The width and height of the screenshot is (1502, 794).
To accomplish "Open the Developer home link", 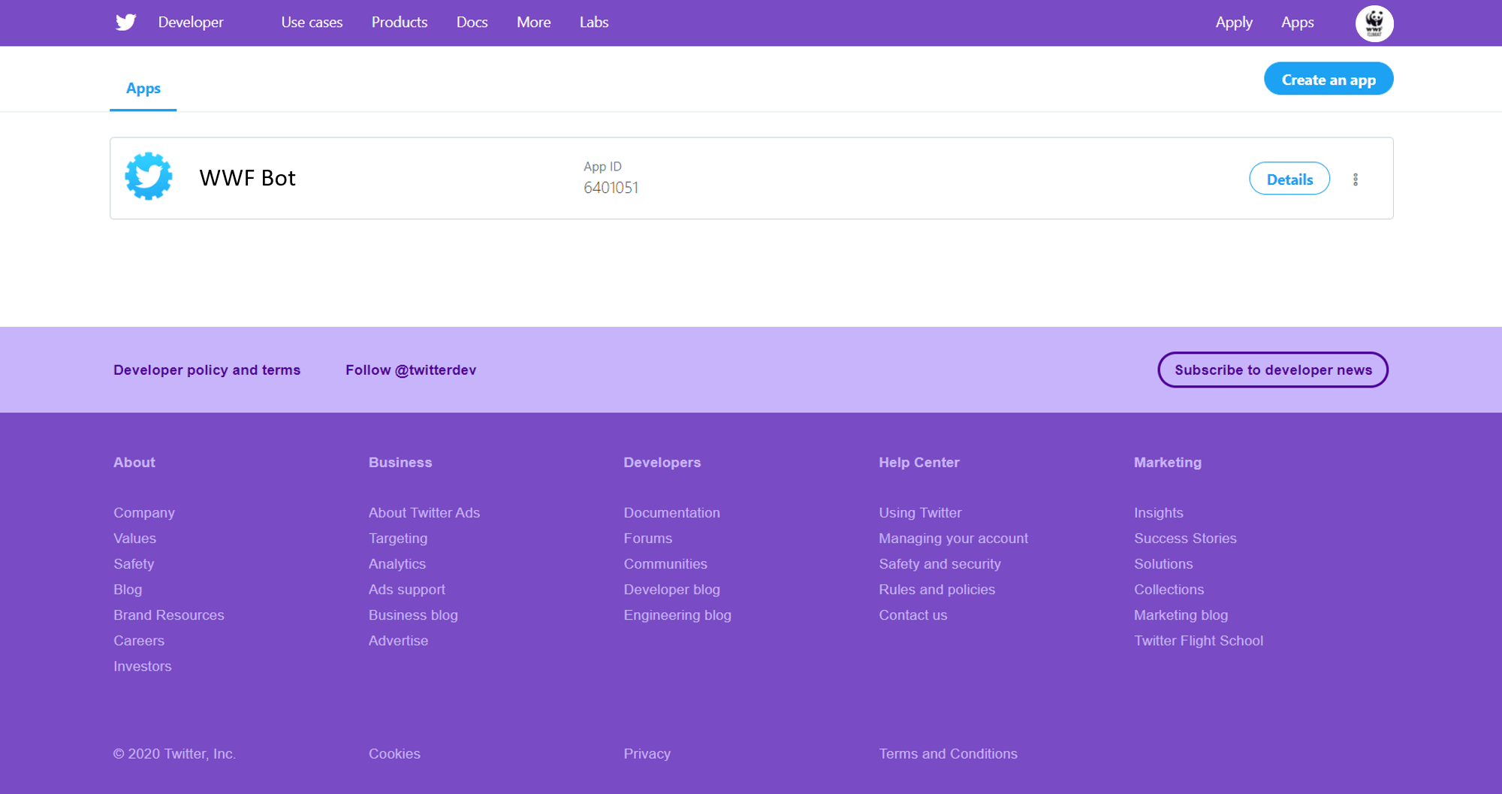I will coord(191,23).
